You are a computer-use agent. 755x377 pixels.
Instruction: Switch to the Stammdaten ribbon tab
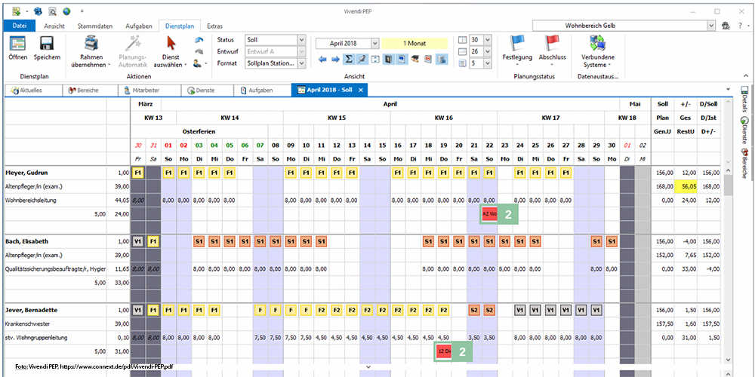(94, 26)
